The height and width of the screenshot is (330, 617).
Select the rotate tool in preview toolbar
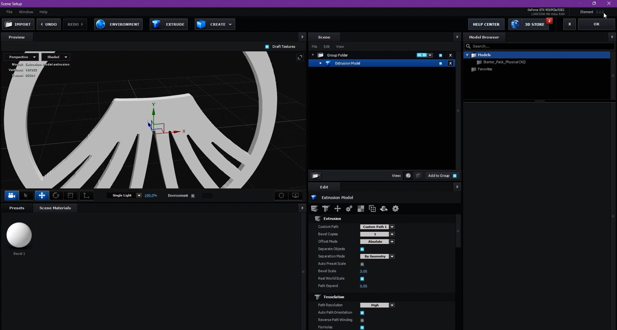click(56, 195)
